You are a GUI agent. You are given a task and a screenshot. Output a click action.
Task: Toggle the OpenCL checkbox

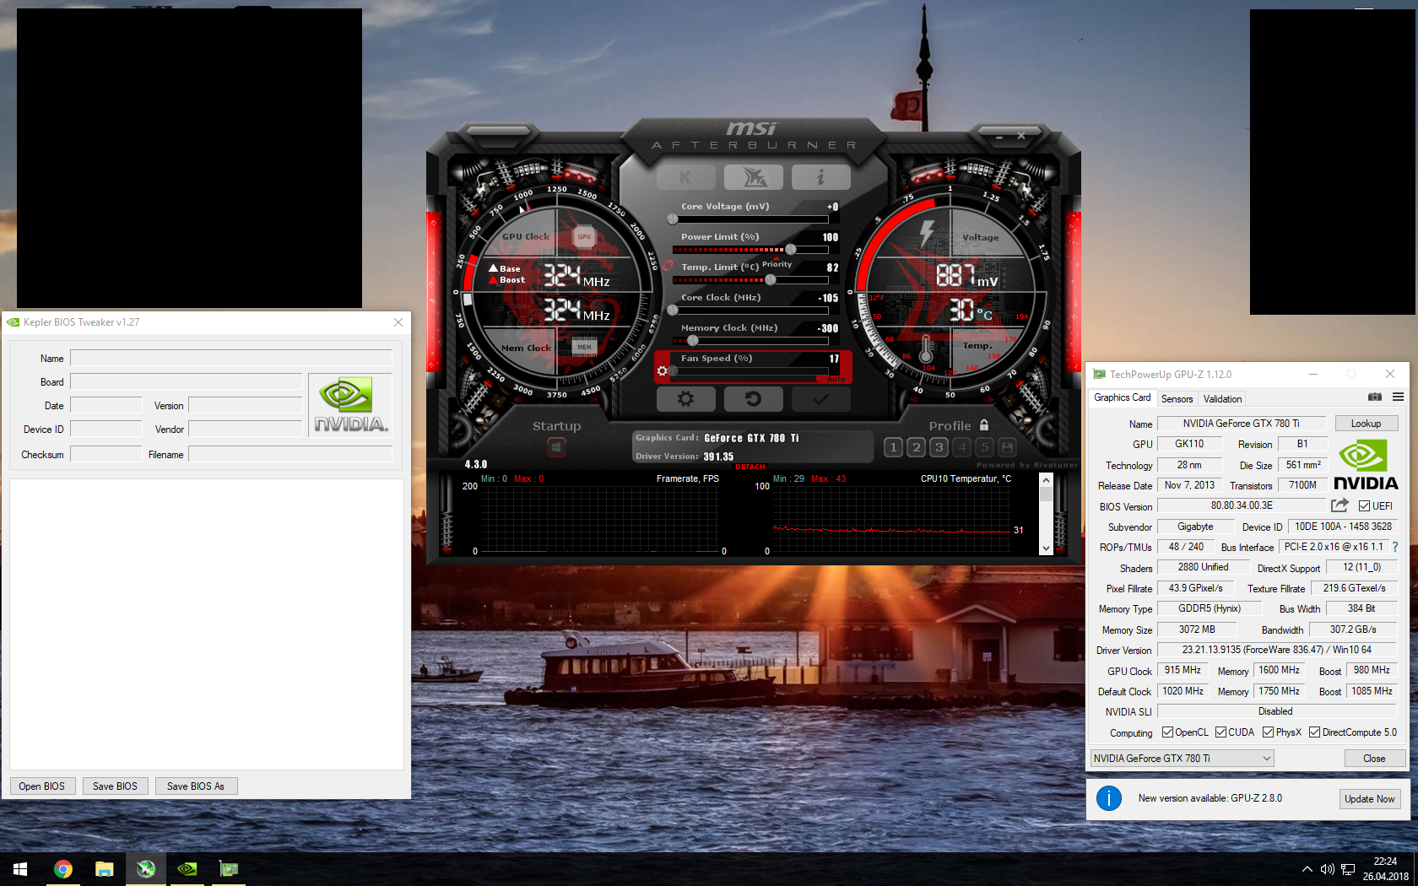pyautogui.click(x=1167, y=732)
